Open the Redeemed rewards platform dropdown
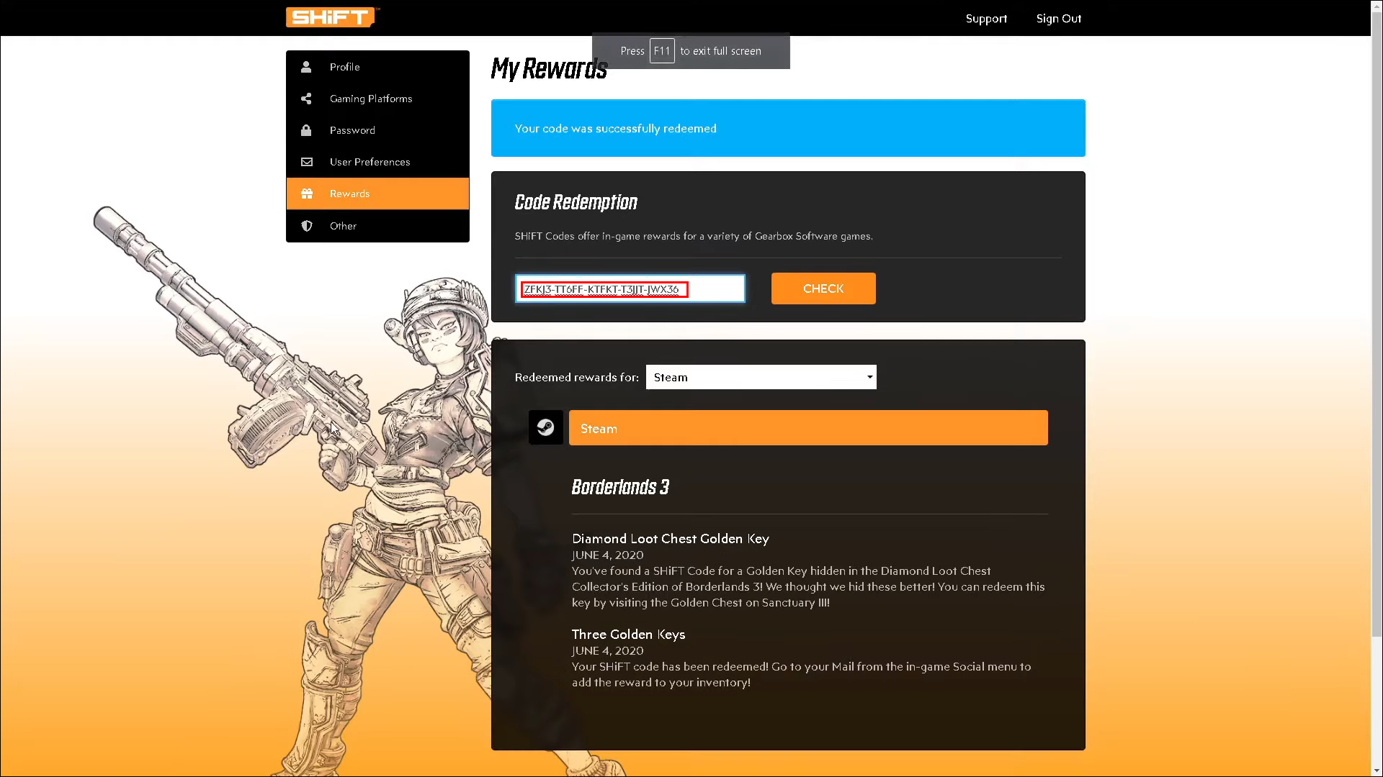The width and height of the screenshot is (1383, 777). coord(760,377)
